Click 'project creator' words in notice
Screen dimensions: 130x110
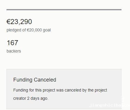101,90
